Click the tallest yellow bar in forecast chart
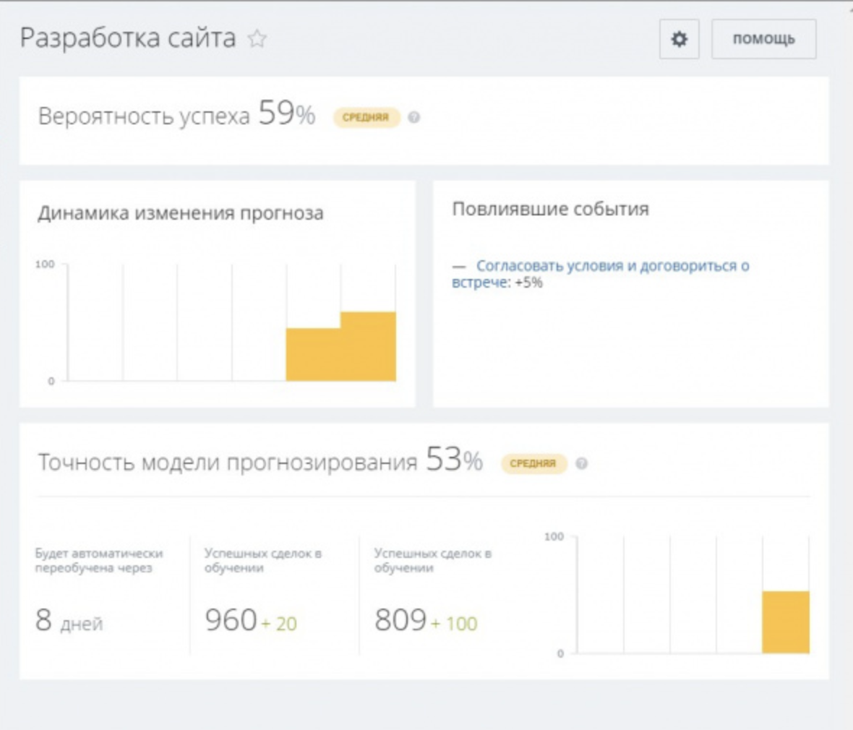853x730 pixels. coord(368,346)
